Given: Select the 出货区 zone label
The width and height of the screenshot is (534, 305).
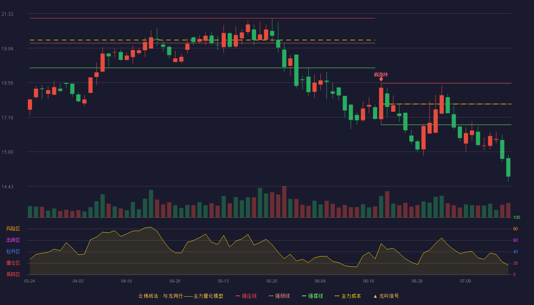Looking at the screenshot, I should coord(13,240).
